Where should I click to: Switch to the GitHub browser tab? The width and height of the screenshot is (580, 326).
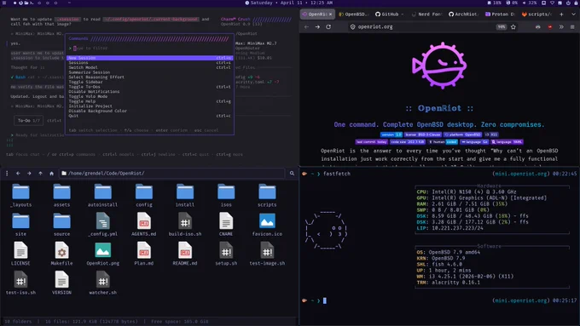(389, 14)
